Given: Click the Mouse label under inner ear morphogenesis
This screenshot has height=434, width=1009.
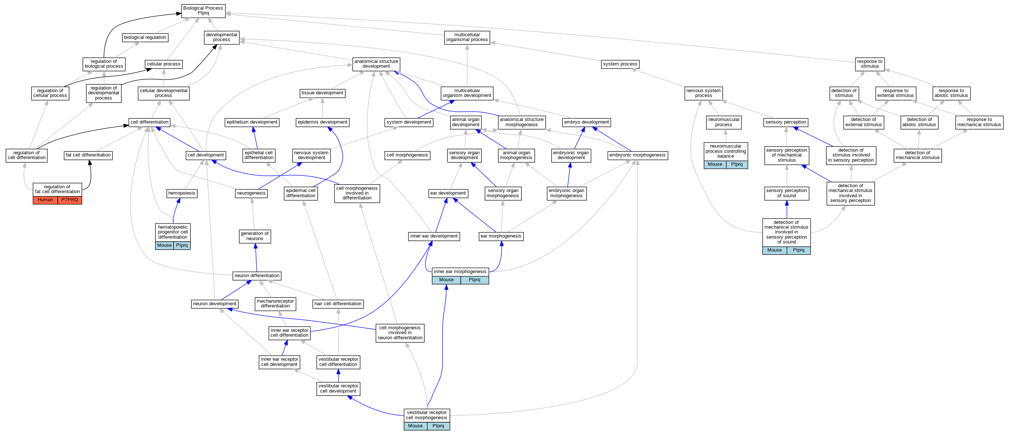Looking at the screenshot, I should pyautogui.click(x=446, y=280).
